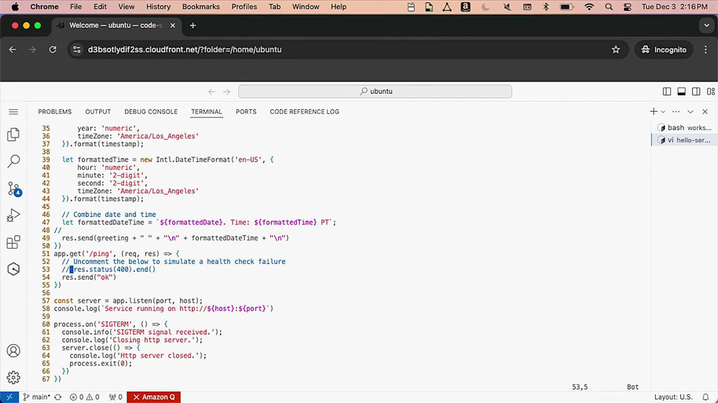Click the Wi-Fi menu bar icon
718x403 pixels.
(589, 7)
